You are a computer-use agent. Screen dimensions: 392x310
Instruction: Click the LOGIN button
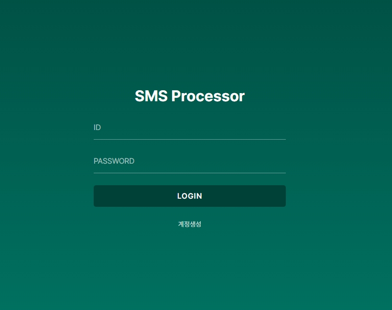pos(189,196)
